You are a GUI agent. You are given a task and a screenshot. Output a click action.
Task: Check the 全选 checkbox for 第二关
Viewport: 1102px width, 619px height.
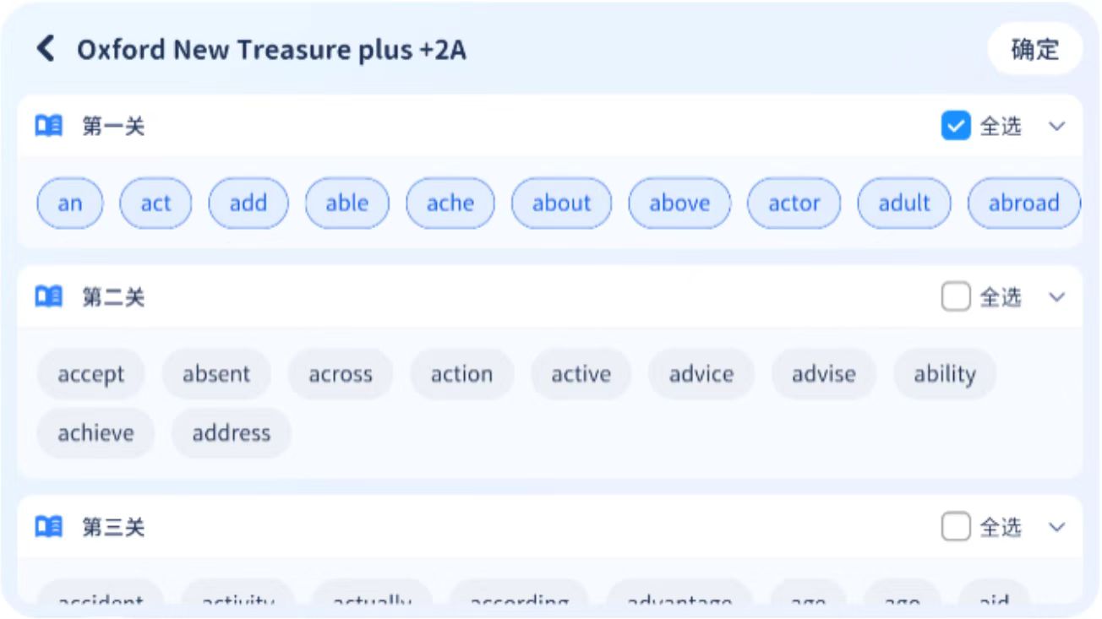[956, 297]
